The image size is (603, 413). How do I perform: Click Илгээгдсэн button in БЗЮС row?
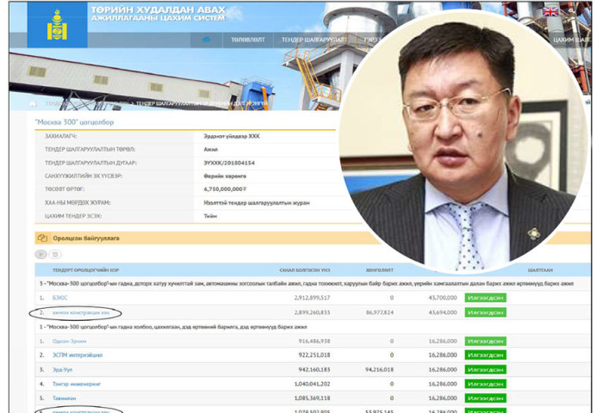[485, 298]
